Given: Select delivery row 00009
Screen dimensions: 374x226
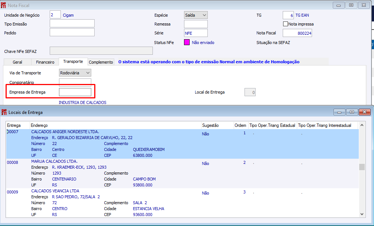Looking at the screenshot, I should 183,203.
